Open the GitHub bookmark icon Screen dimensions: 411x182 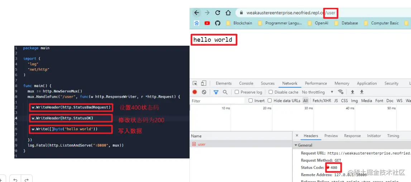tap(218, 23)
